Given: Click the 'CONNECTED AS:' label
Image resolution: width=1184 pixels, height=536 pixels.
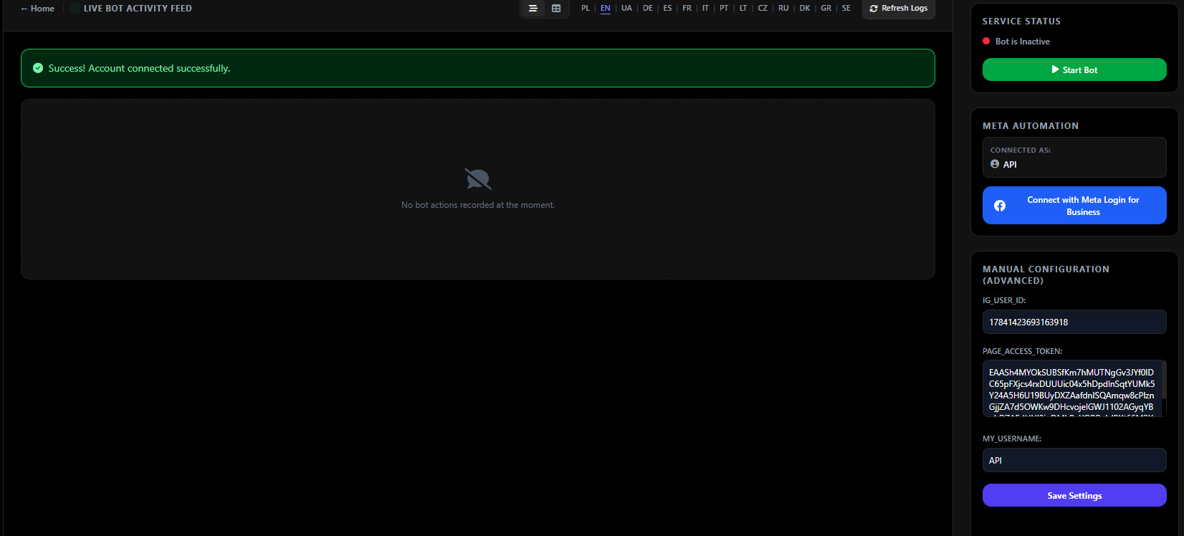Looking at the screenshot, I should click(1021, 150).
